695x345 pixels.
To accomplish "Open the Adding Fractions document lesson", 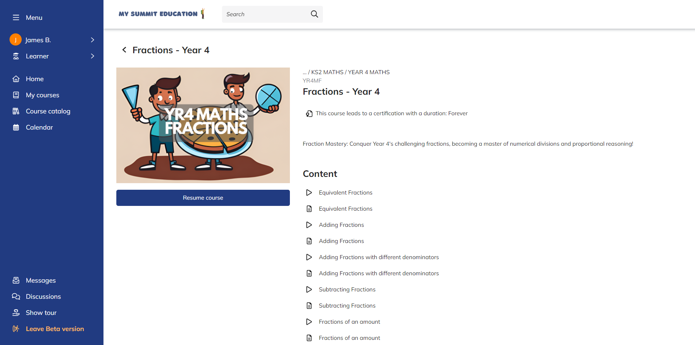I will (x=341, y=241).
